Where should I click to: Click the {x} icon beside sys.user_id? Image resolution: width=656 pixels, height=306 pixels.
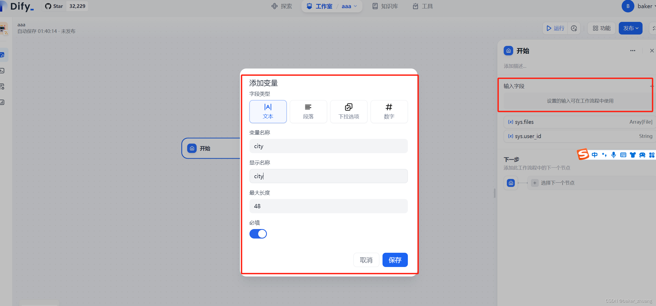510,136
